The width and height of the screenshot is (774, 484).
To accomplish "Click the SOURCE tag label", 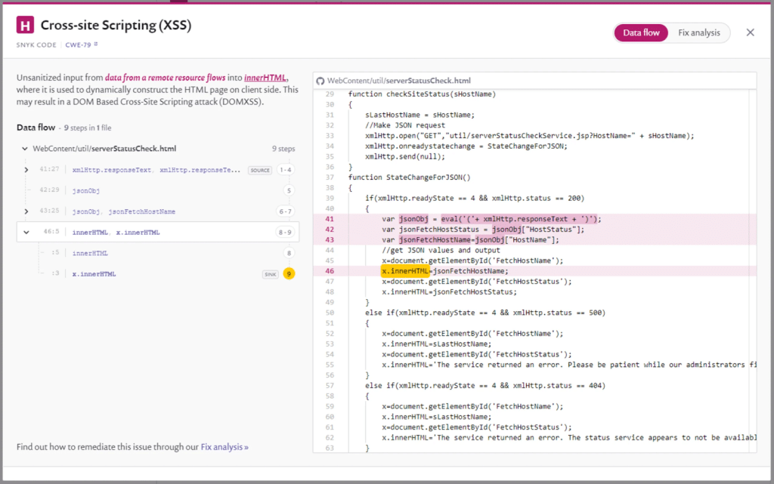I will coord(259,171).
